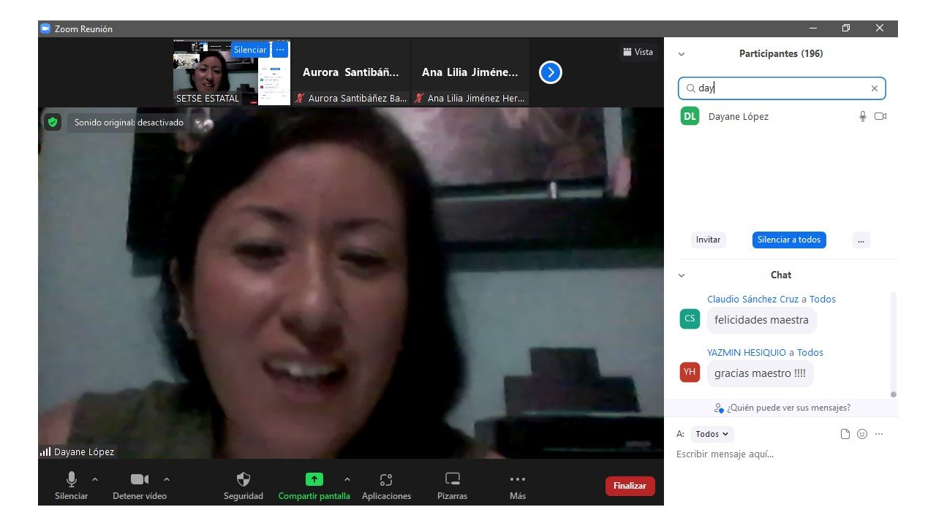Viewport: 936px width, 526px height.
Task: Open chat more options ellipsis
Action: tap(879, 434)
